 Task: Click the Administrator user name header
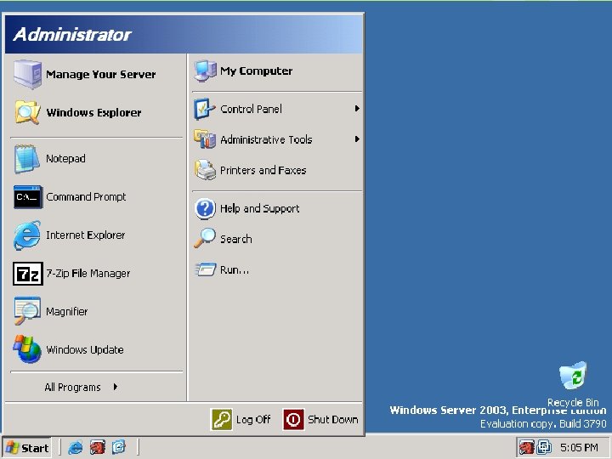[x=72, y=35]
